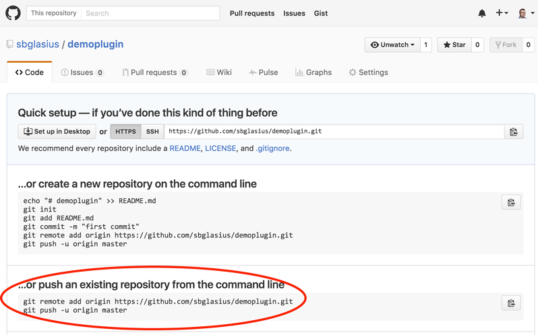View the stargazers count next to Star
Viewport: 538px width, 335px height.
(x=477, y=45)
